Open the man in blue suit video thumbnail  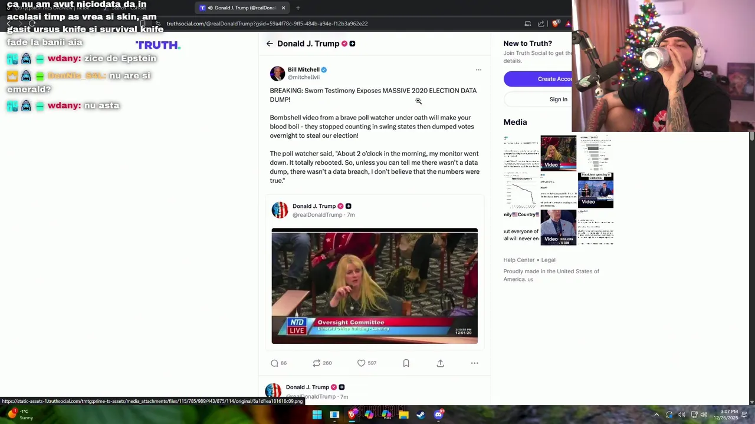point(558,227)
